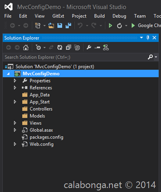
Task: Click the Home icon in Solution Explorer
Action: (x=26, y=47)
